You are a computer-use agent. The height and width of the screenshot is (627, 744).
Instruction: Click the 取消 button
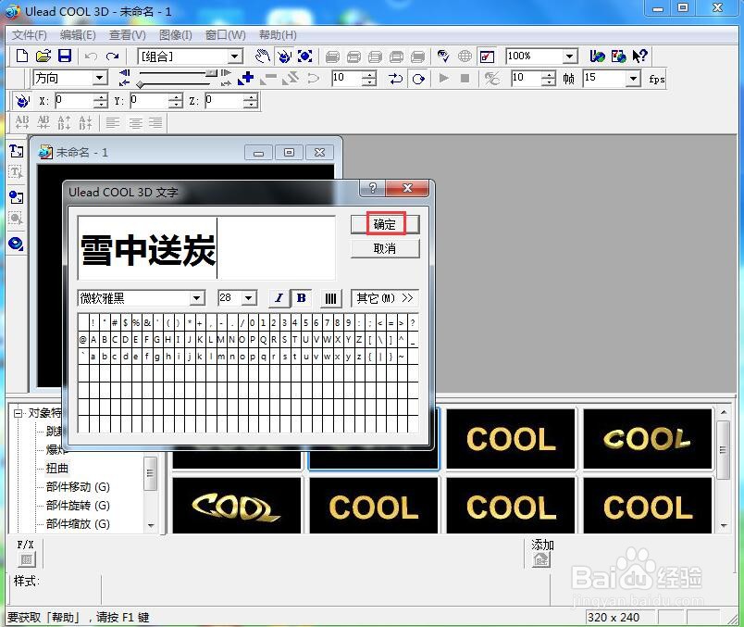(x=385, y=248)
